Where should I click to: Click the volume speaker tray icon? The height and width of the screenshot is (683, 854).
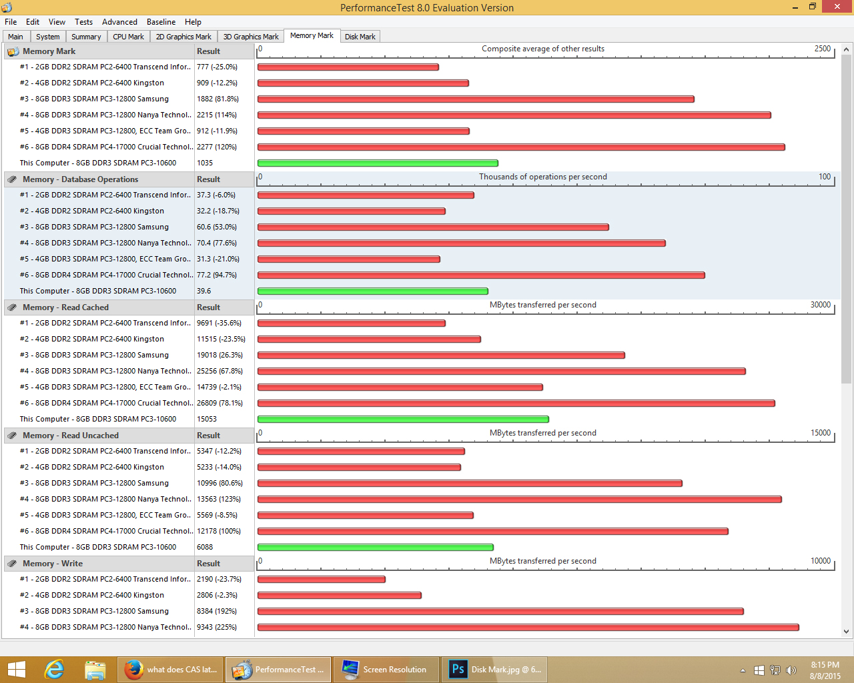pos(791,670)
